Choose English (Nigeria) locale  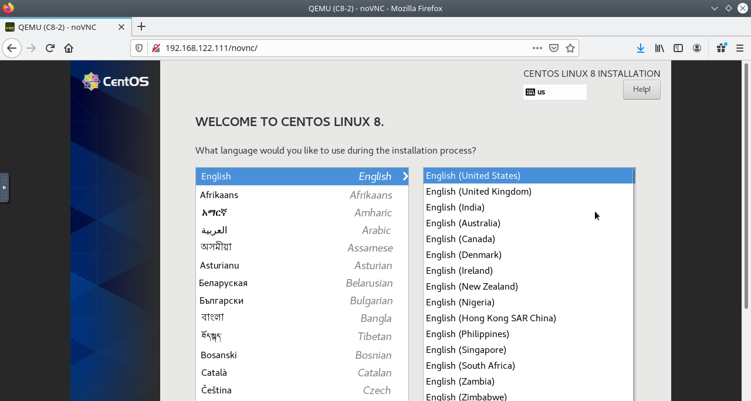tap(528, 303)
